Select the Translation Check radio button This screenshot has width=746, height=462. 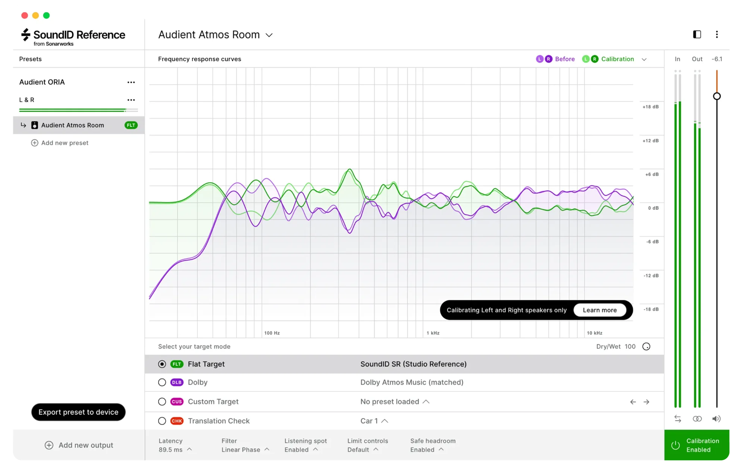162,421
